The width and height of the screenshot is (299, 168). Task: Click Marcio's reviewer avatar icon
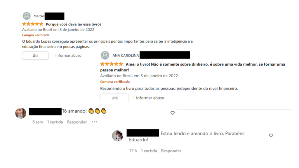pyautogui.click(x=27, y=16)
